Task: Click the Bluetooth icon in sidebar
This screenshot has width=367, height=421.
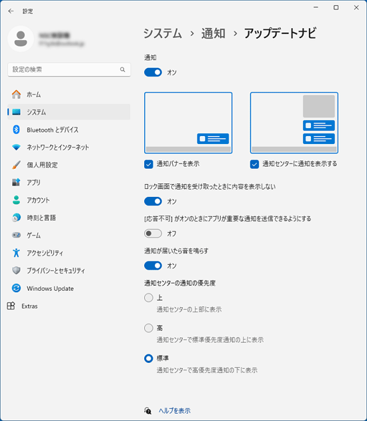Action: point(17,129)
